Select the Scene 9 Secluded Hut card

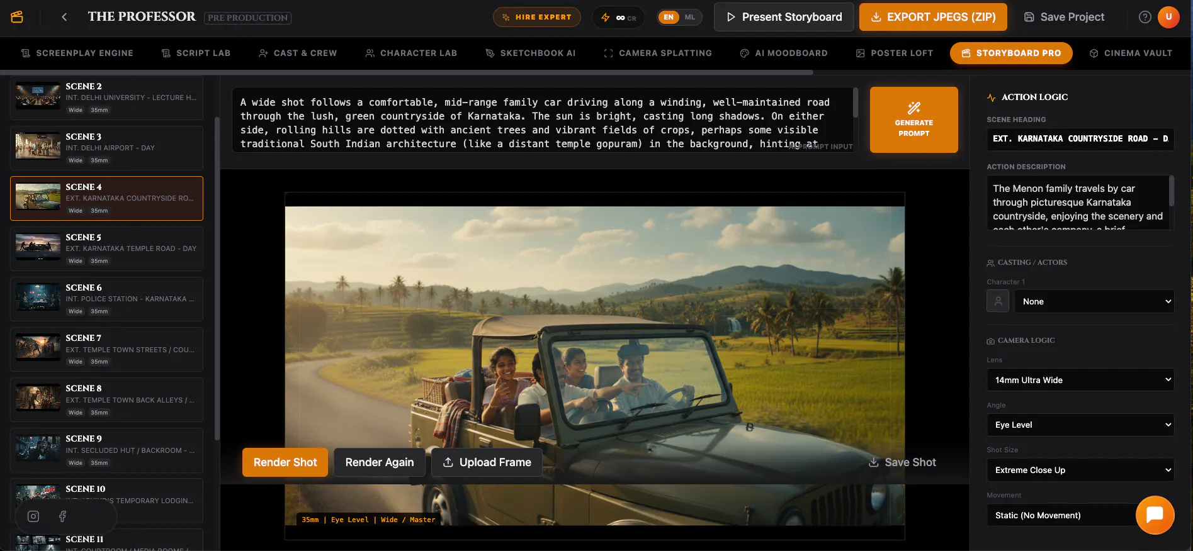[x=106, y=450]
